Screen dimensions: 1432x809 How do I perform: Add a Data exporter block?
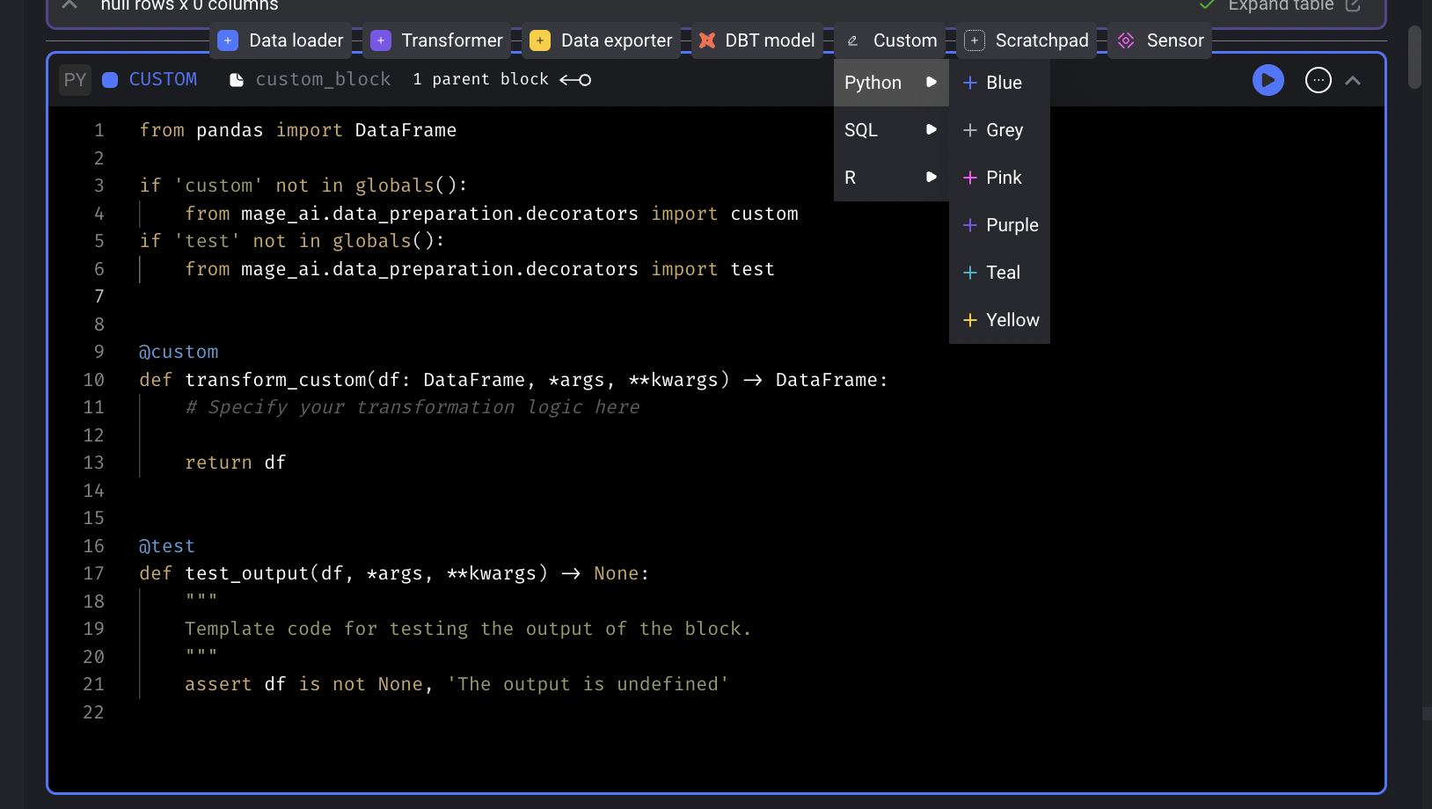pos(601,40)
